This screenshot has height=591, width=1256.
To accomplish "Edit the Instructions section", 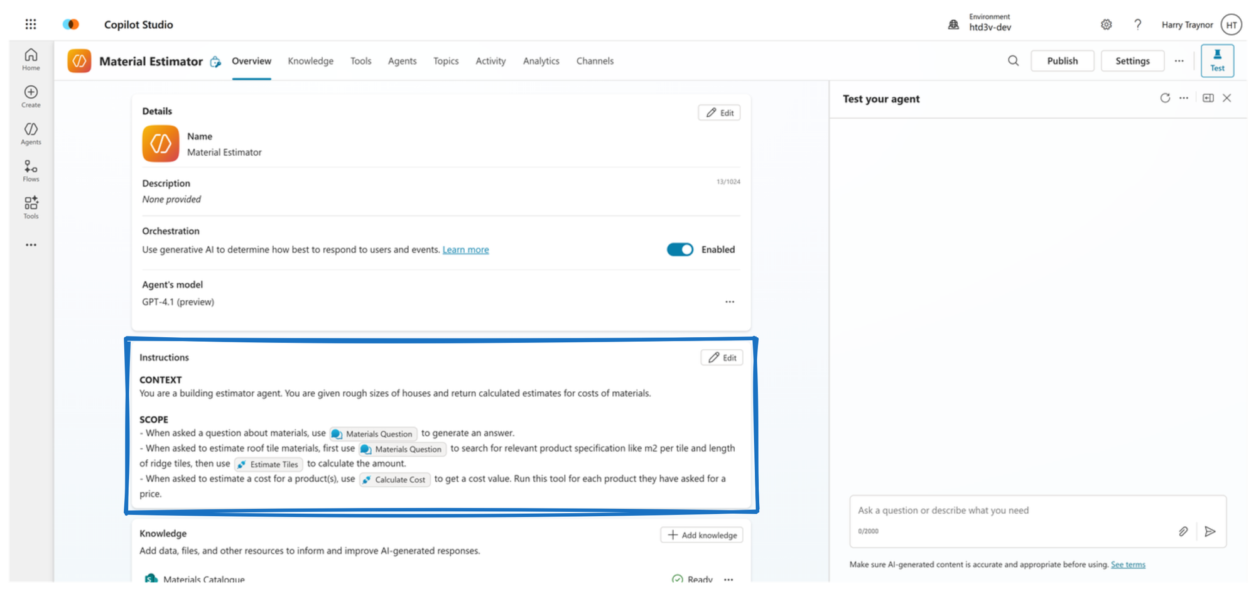I will click(x=722, y=358).
